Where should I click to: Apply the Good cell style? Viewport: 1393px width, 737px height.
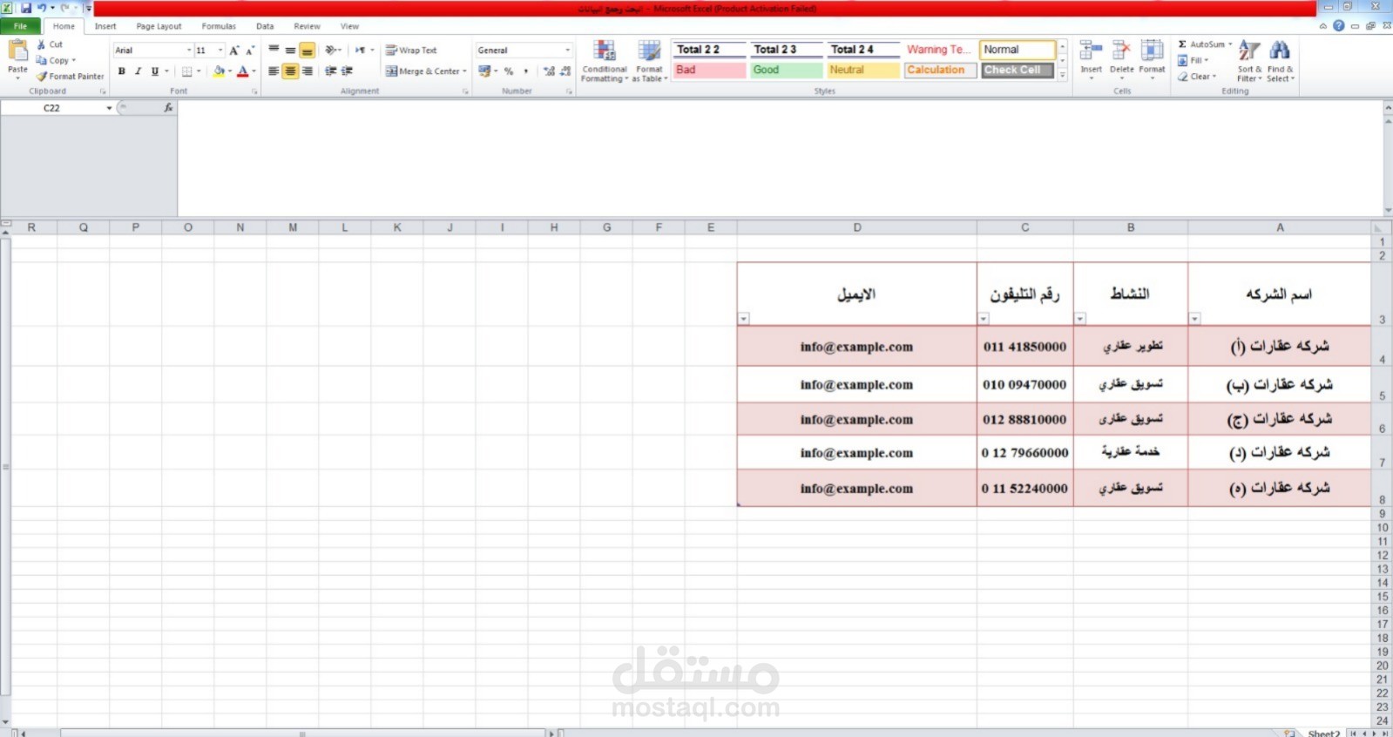coord(786,70)
